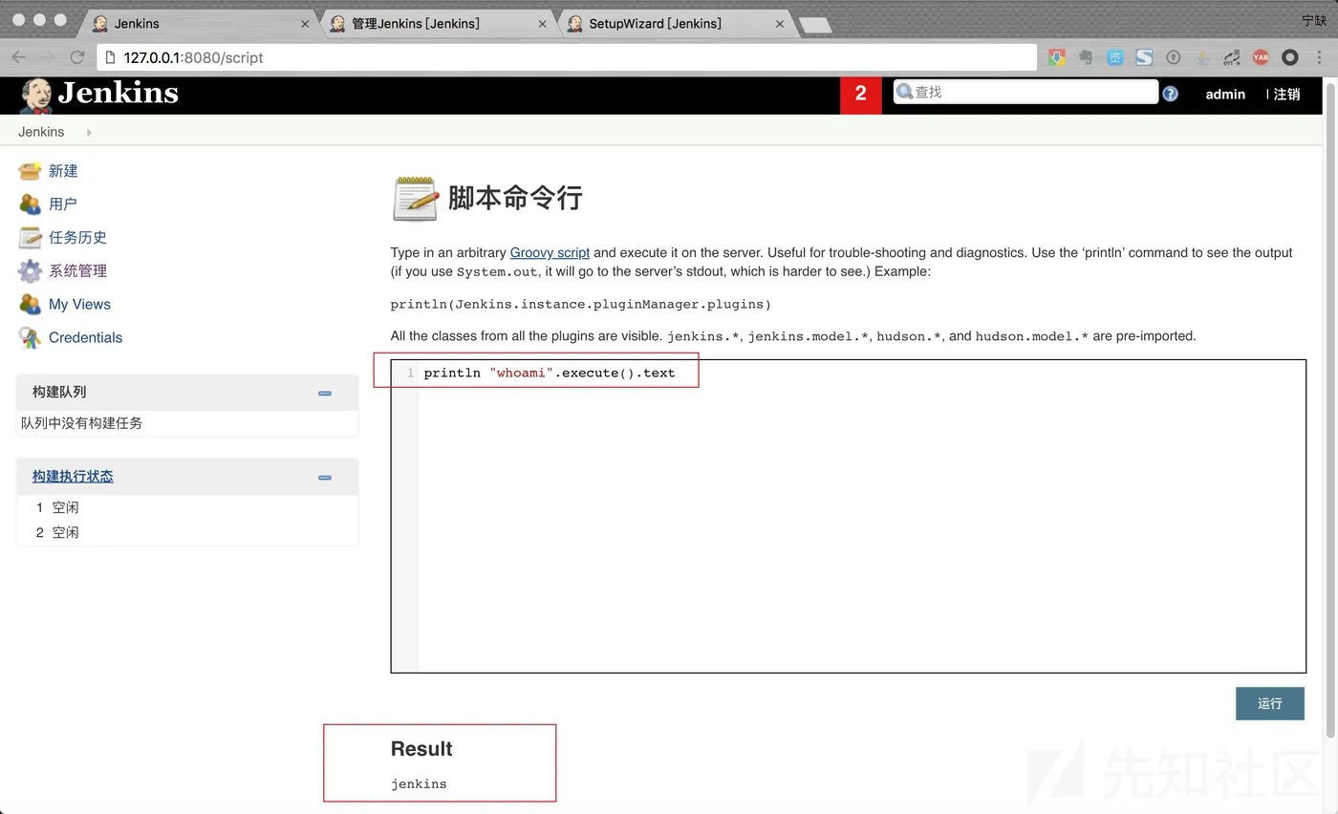This screenshot has width=1338, height=814.
Task: Switch to the 管理Jenkins browser tab
Action: [x=438, y=24]
